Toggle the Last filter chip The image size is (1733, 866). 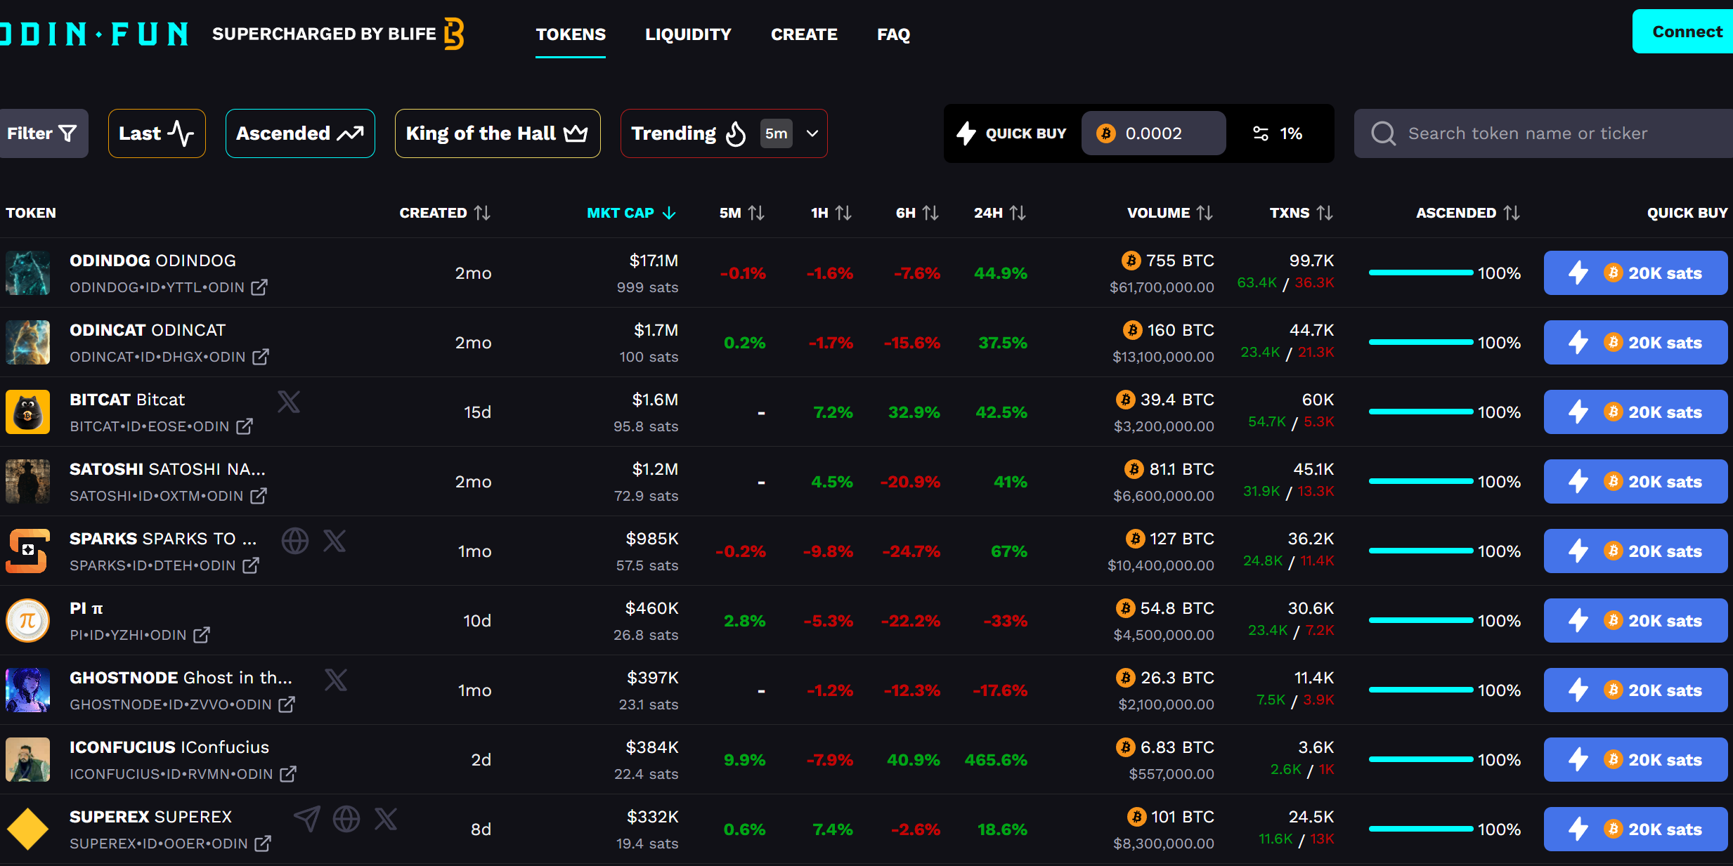point(157,133)
